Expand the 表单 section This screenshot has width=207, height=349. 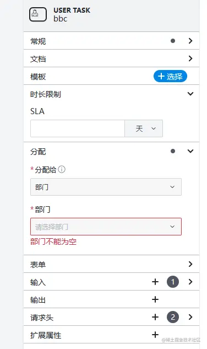pyautogui.click(x=111, y=264)
